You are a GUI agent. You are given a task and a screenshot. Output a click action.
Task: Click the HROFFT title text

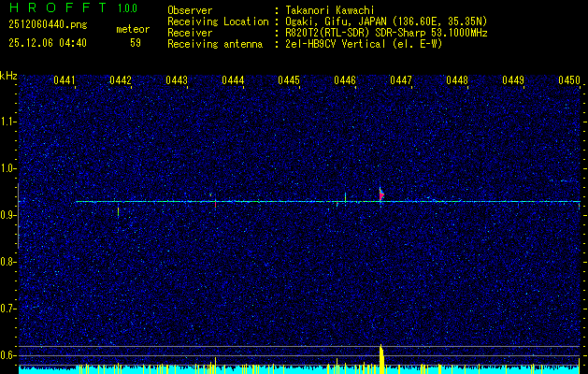[58, 7]
